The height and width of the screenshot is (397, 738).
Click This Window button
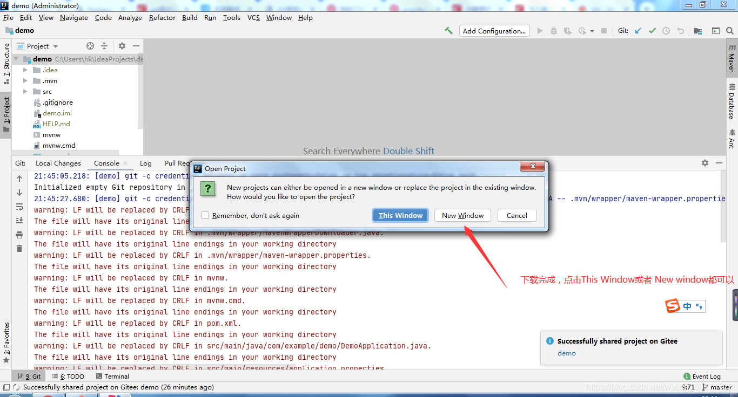400,215
